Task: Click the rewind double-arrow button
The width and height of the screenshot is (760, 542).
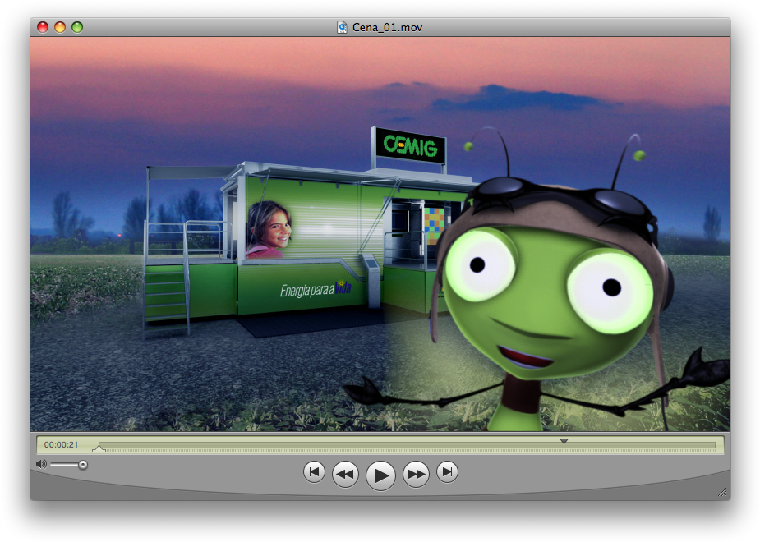Action: coord(345,474)
